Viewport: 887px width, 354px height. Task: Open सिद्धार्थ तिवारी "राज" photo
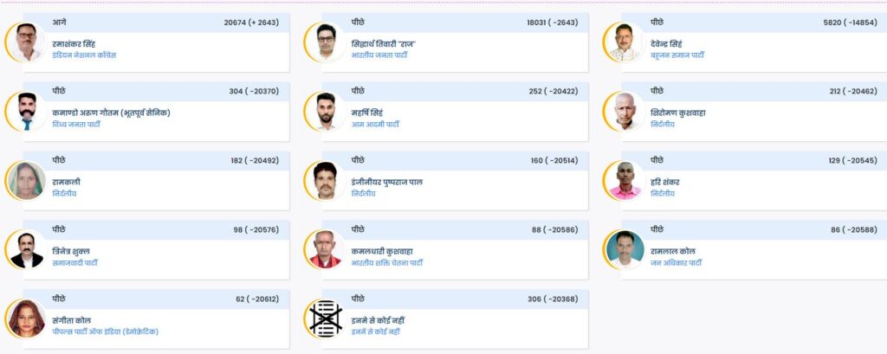pos(326,42)
